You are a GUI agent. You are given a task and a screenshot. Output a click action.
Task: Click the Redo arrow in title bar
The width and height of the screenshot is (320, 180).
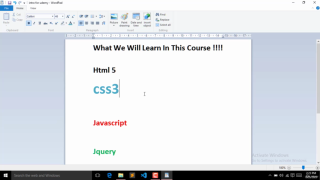(x=20, y=2)
